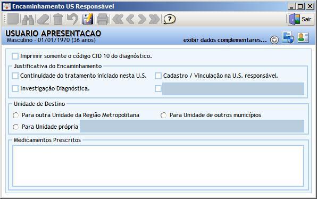Go to next record right arrow
Screen dimensions: 317x199
click(142, 19)
